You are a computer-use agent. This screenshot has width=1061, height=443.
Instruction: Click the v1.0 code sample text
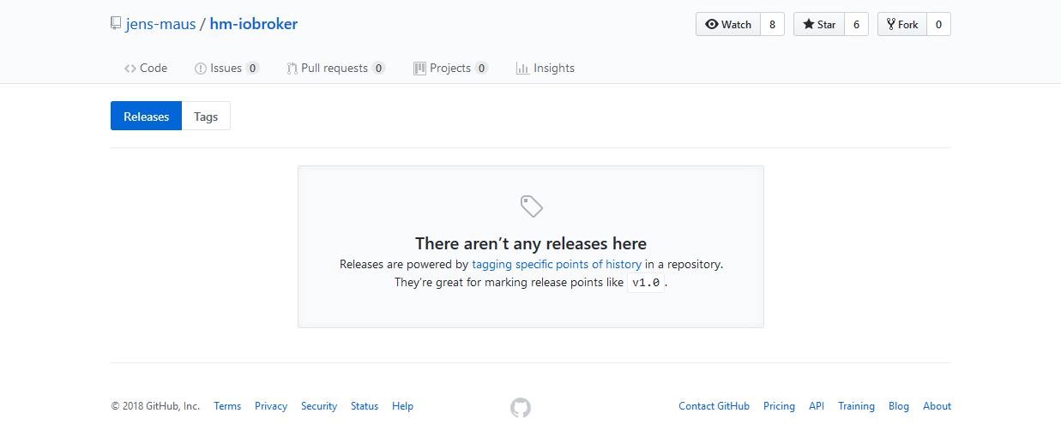[646, 283]
